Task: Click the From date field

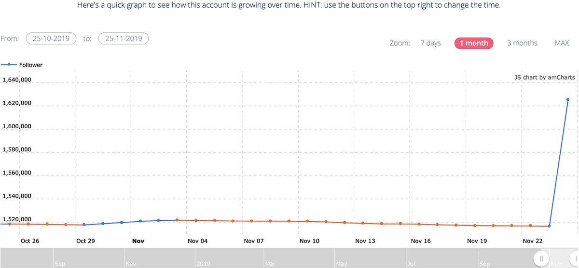Action: (51, 39)
